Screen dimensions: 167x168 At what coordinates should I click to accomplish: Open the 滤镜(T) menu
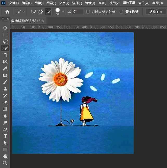point(90,3)
